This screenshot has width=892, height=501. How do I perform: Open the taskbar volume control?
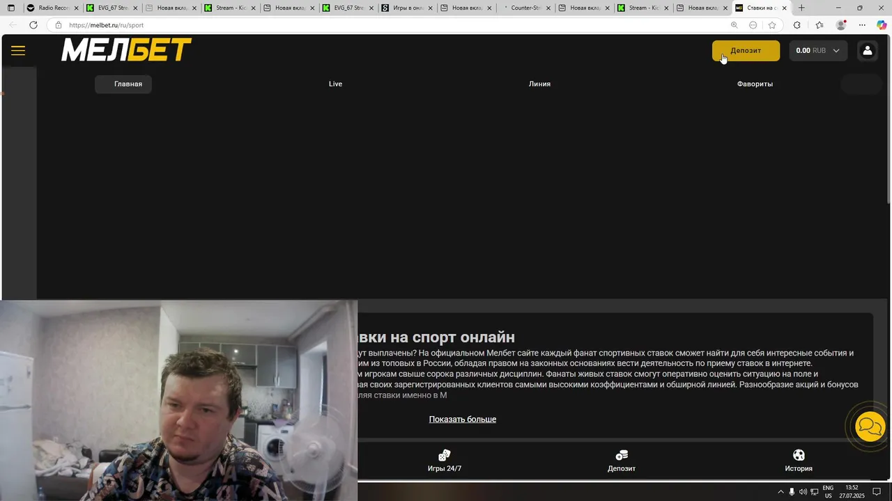[x=803, y=492]
